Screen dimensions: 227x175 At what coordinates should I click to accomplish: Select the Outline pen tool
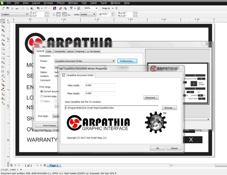pyautogui.click(x=3, y=94)
